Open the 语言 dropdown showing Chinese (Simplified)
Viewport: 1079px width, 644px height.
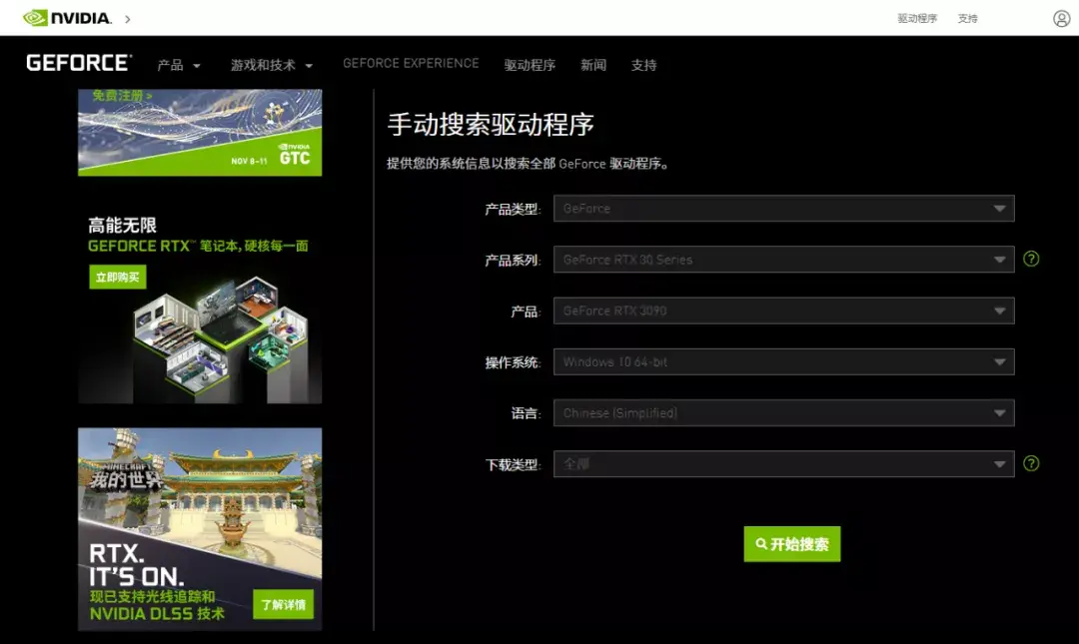click(784, 412)
